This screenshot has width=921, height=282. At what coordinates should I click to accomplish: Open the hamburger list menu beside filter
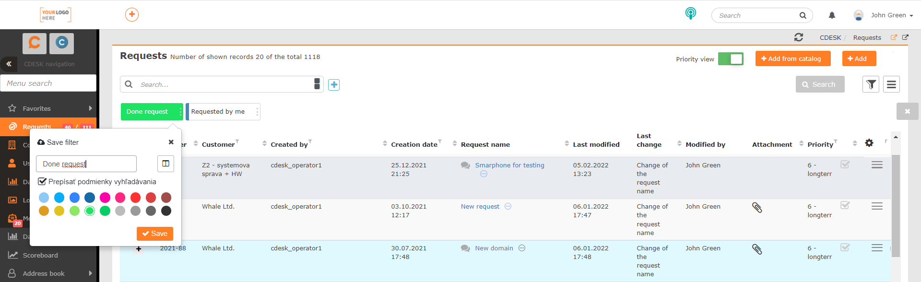(x=891, y=84)
